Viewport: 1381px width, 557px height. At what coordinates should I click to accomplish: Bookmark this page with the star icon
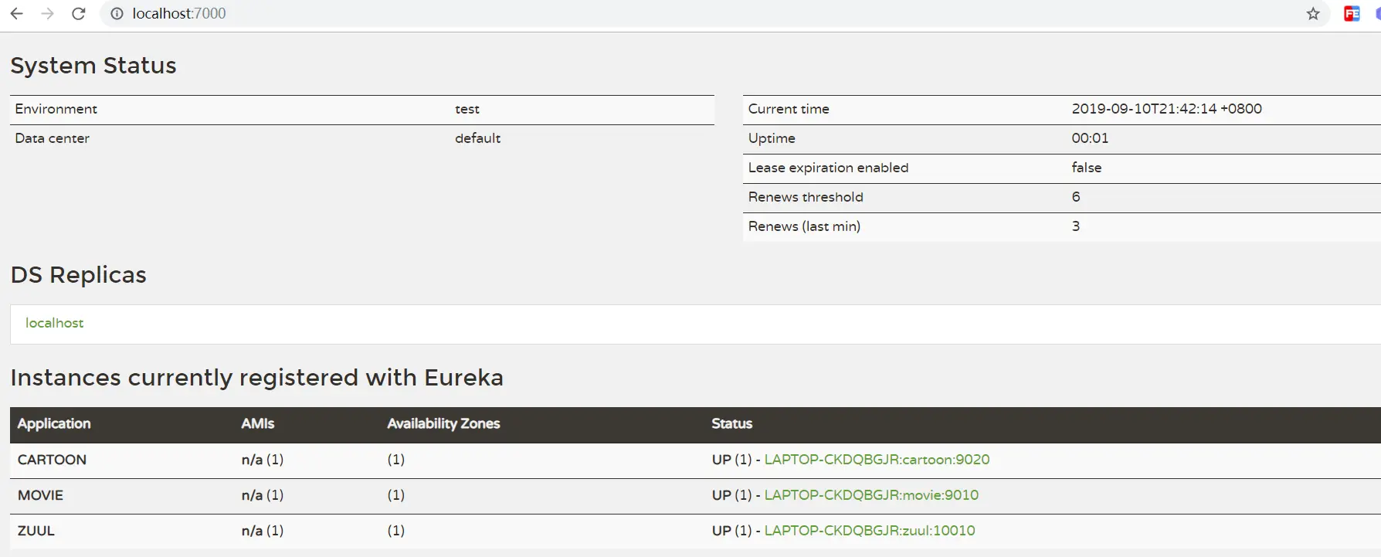point(1313,14)
